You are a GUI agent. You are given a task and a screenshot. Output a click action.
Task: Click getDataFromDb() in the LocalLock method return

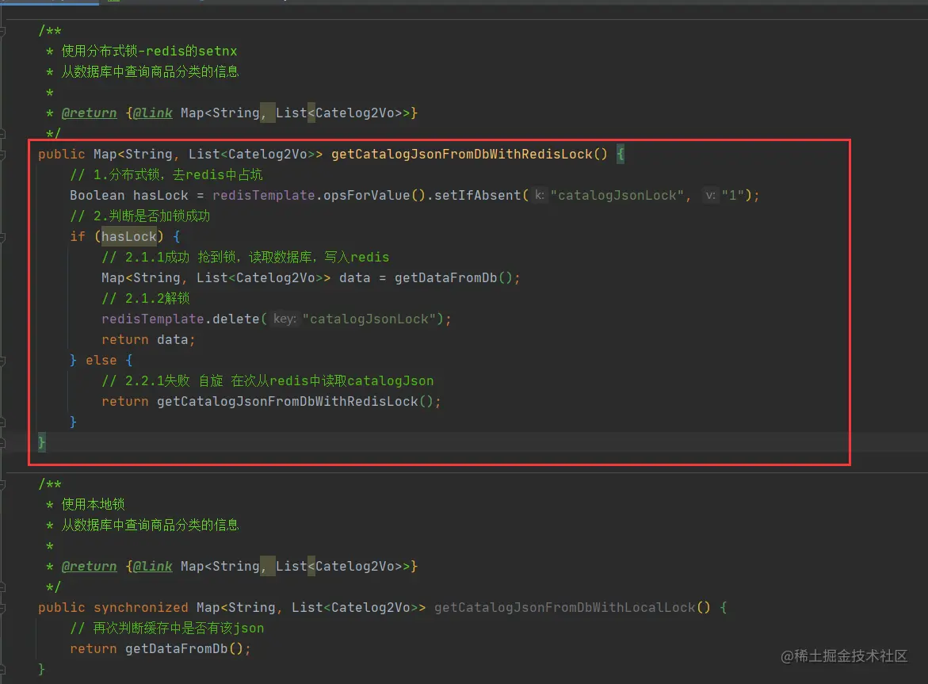click(x=184, y=649)
